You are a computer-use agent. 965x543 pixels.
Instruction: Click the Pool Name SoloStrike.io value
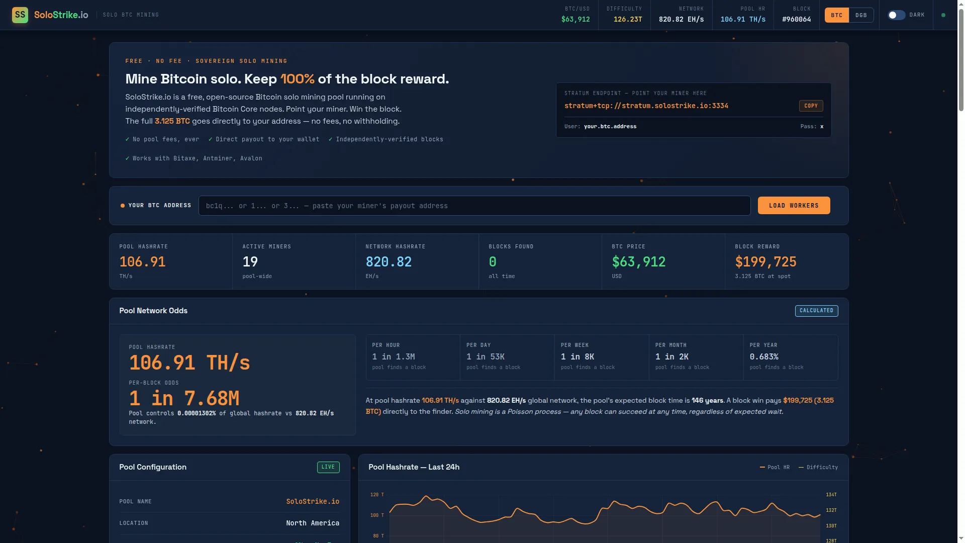tap(313, 502)
